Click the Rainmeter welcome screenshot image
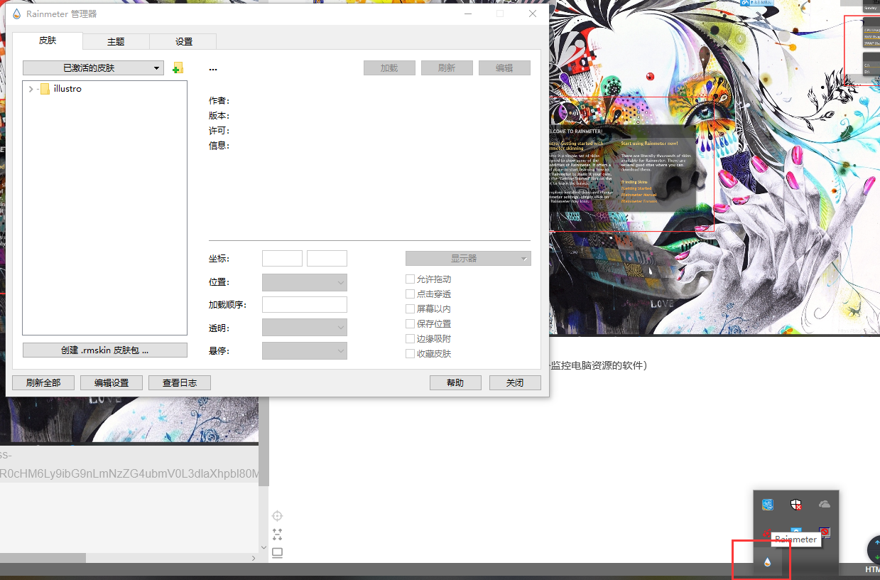Viewport: 880px width, 580px height. [x=715, y=167]
